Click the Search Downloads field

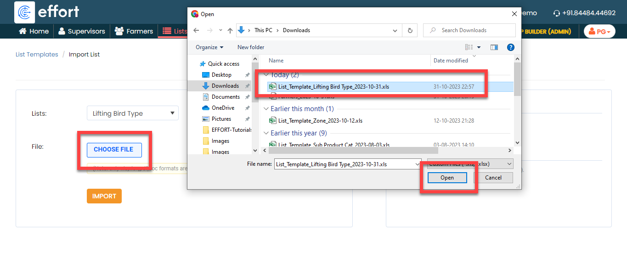click(x=473, y=30)
